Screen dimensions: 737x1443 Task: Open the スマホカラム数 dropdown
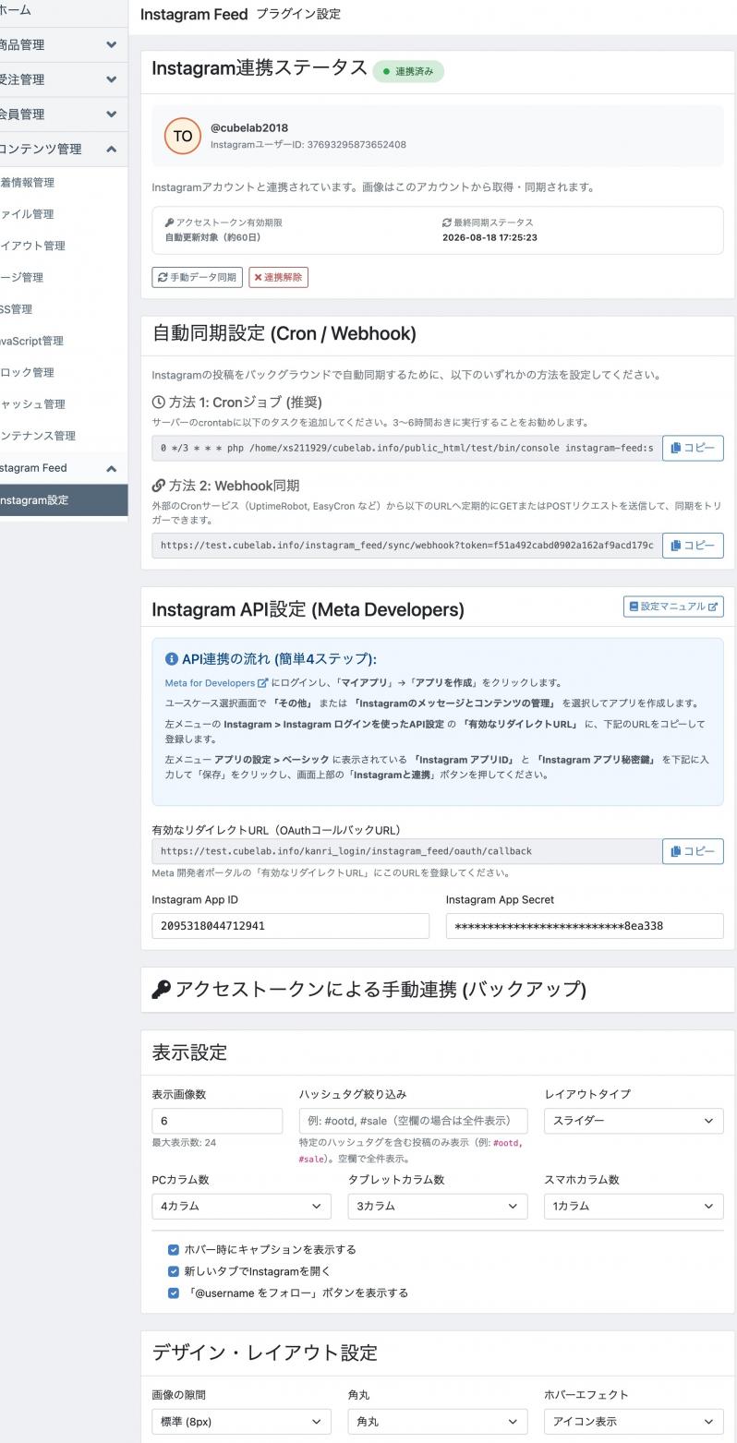point(634,1207)
